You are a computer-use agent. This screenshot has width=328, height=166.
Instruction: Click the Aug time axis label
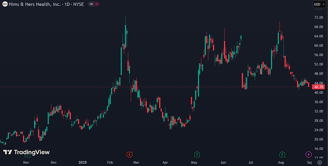(281, 162)
